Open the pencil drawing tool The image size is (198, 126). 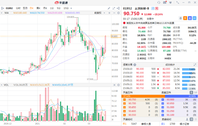pyautogui.click(x=109, y=8)
